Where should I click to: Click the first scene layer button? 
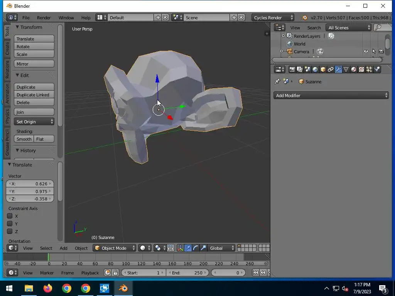pyautogui.click(x=239, y=246)
